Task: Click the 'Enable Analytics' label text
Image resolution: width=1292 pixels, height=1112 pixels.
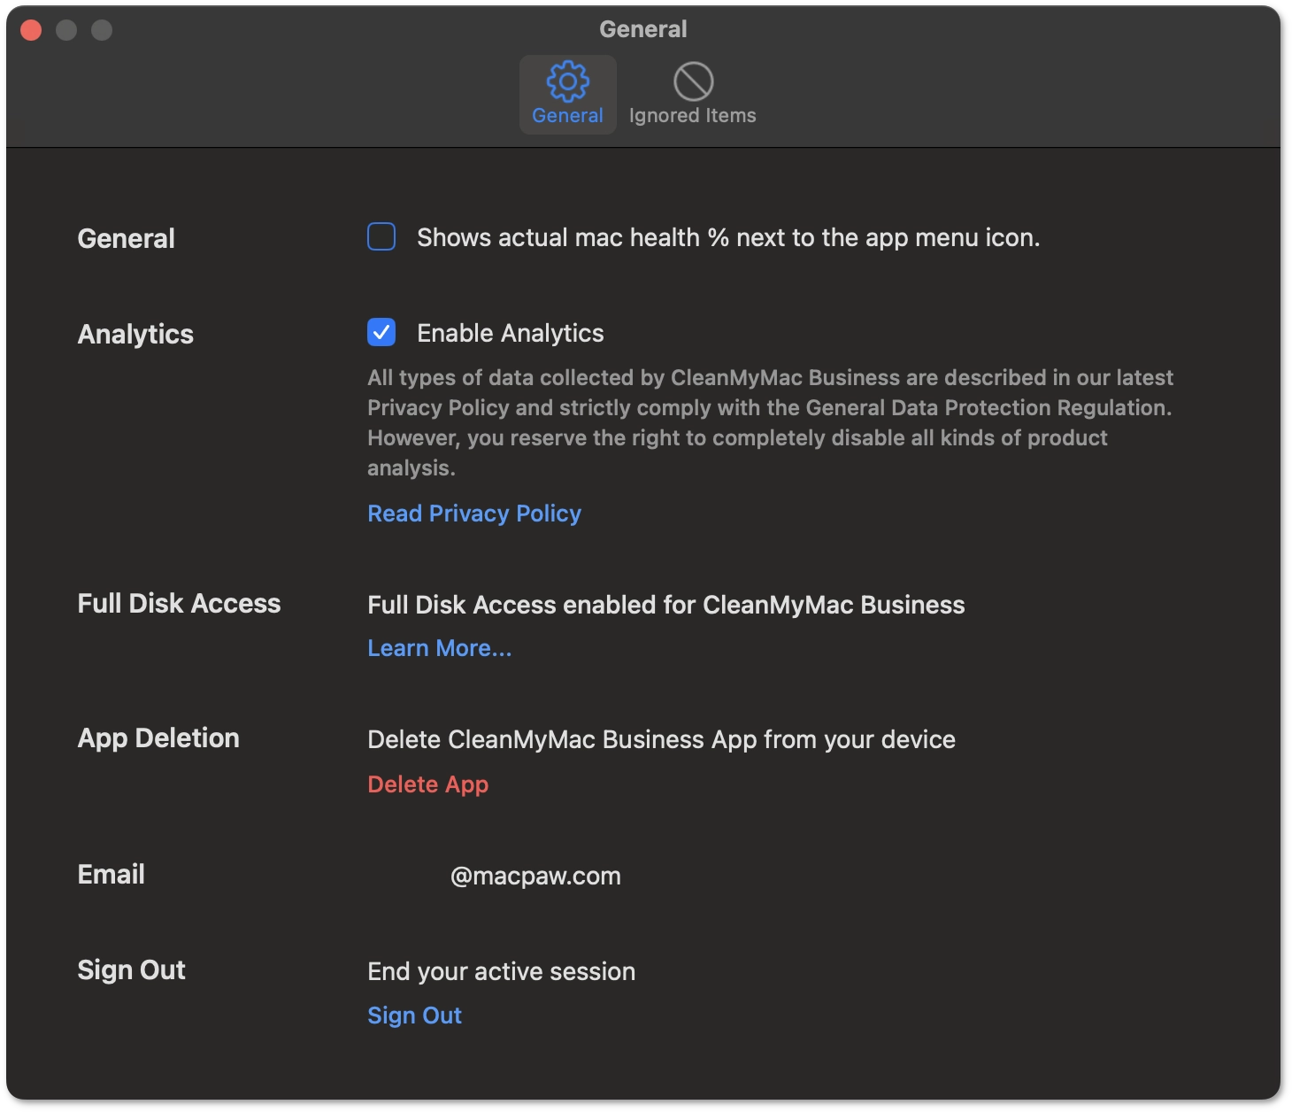Action: (x=511, y=333)
